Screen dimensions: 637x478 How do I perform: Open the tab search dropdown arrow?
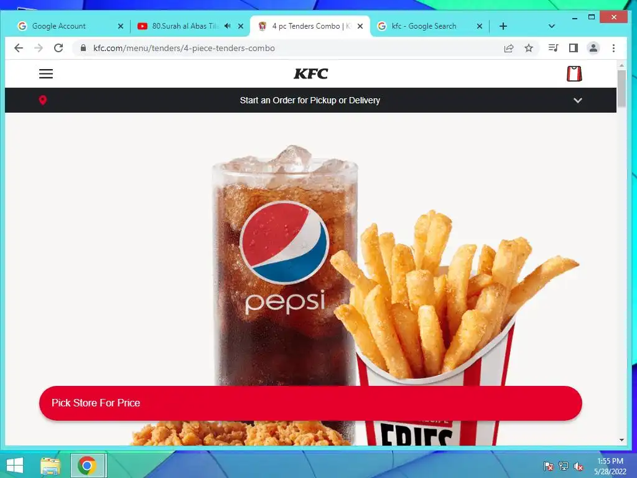(x=551, y=26)
